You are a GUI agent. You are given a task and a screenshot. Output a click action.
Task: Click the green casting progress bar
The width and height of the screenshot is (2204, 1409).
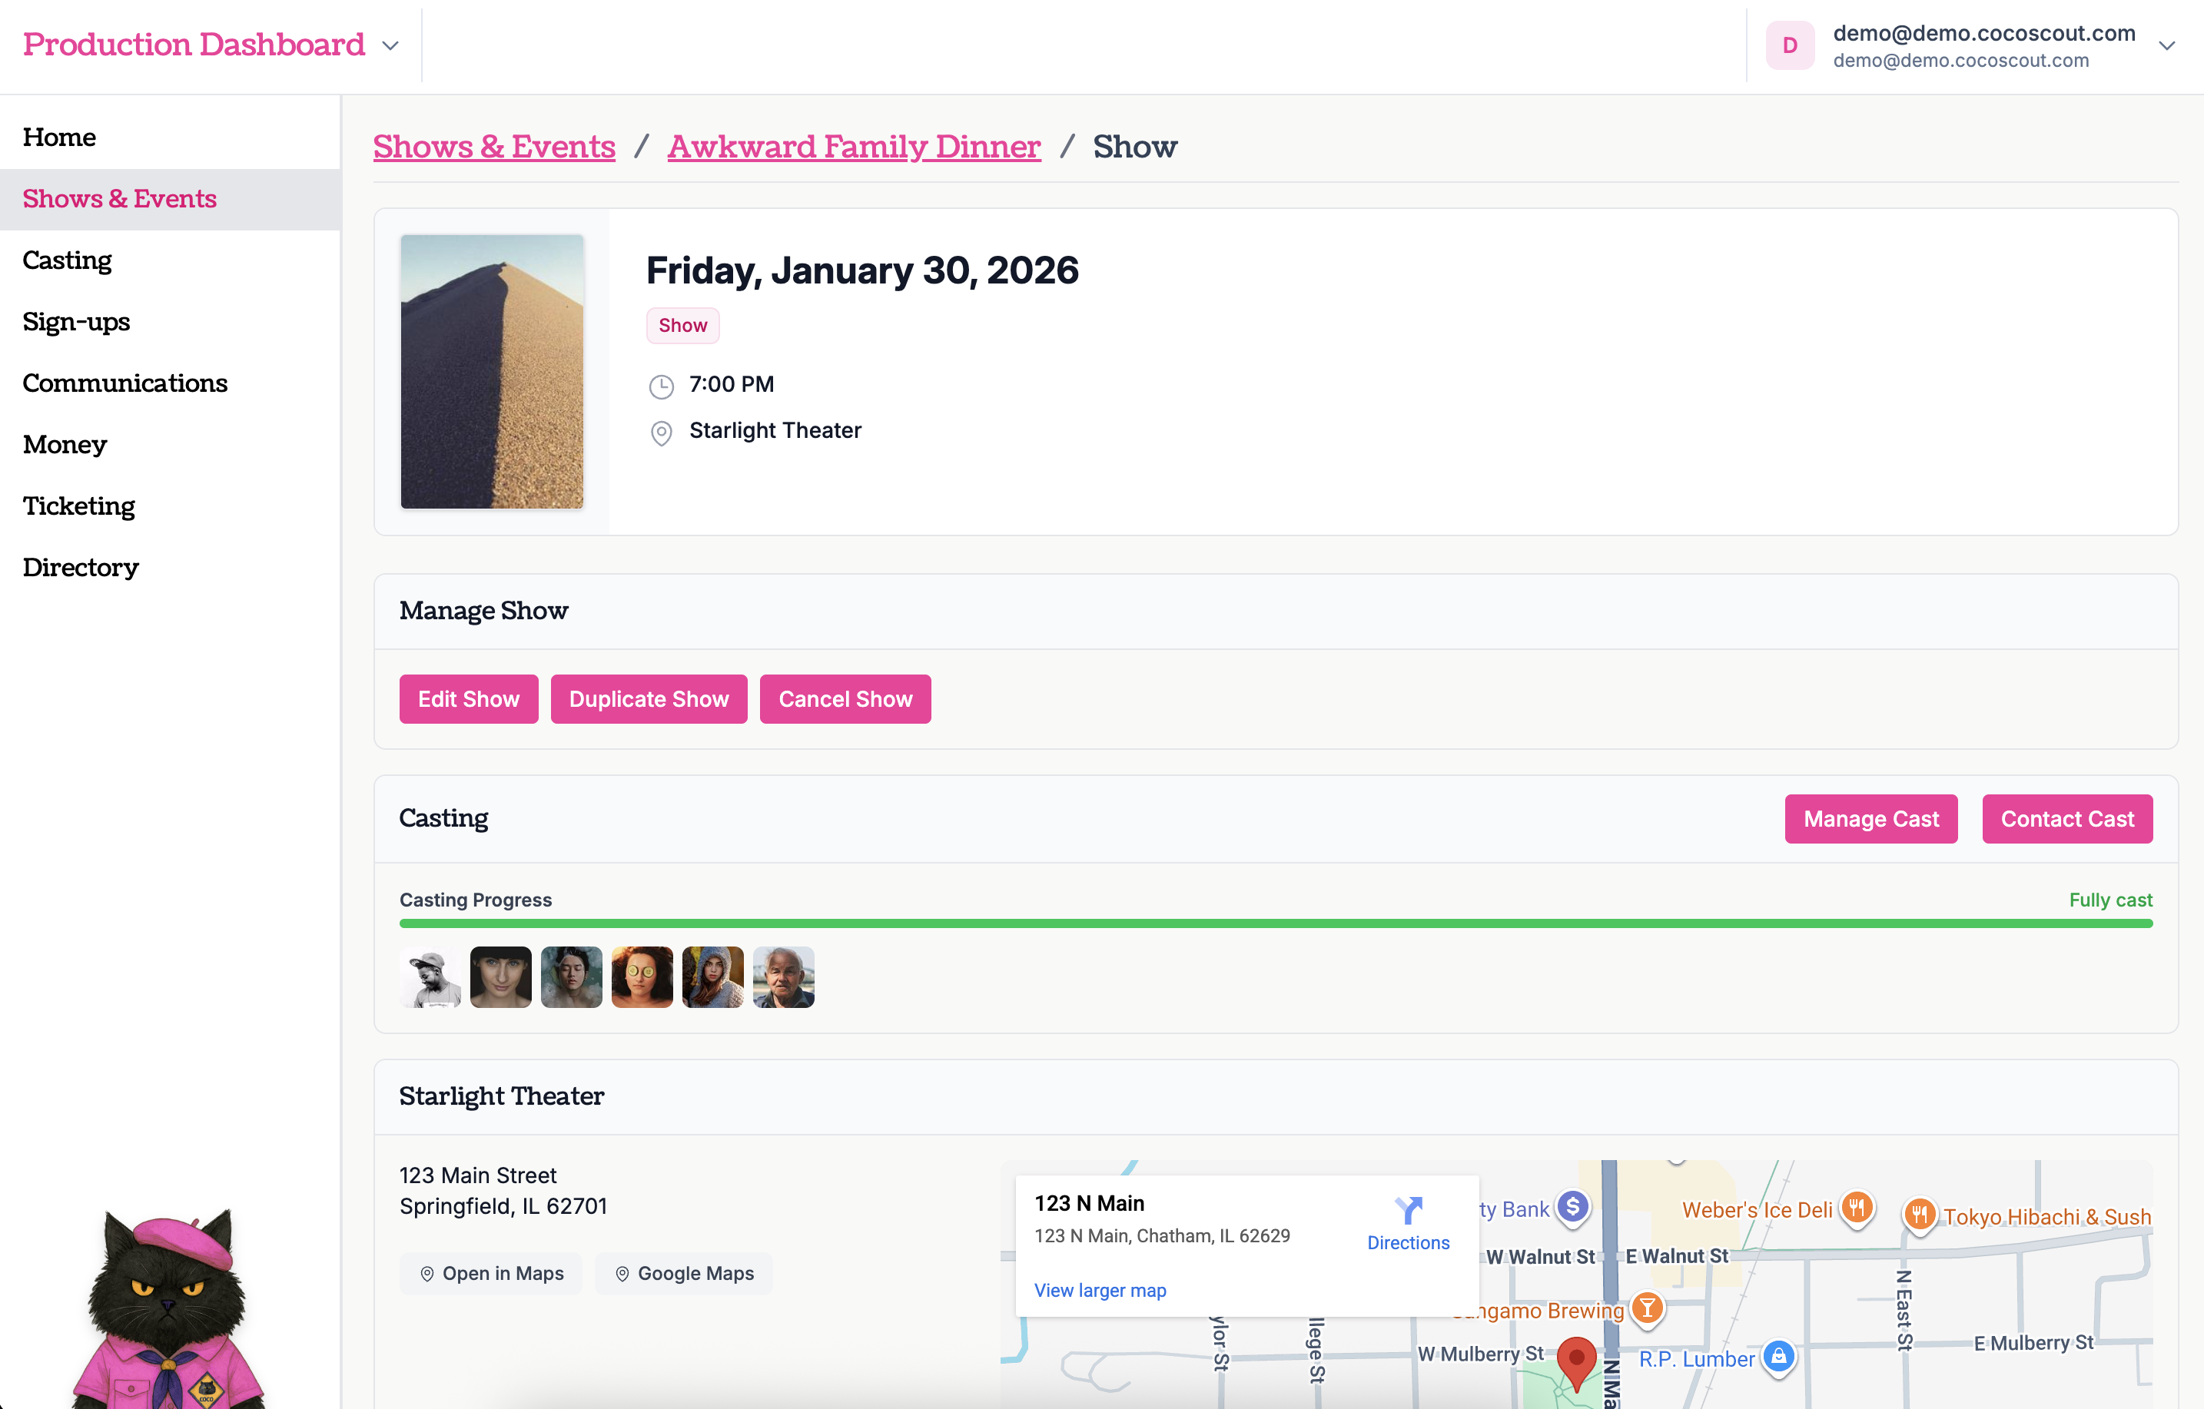(x=1275, y=924)
